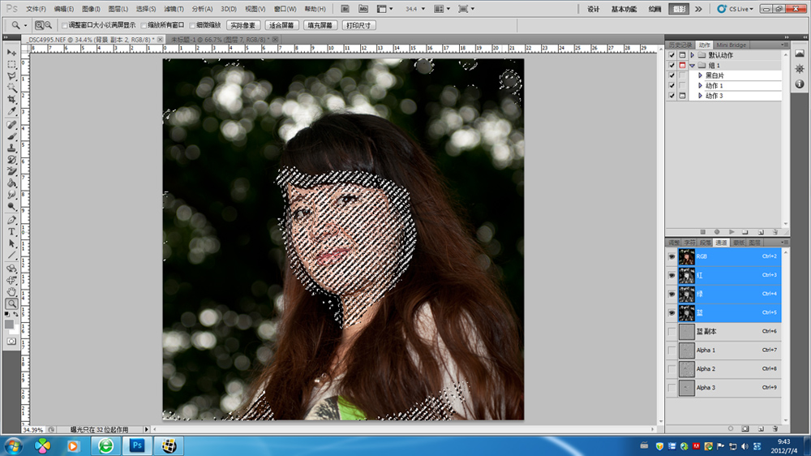Click the zoom out magnifier in options bar
The height and width of the screenshot is (456, 811).
point(48,25)
